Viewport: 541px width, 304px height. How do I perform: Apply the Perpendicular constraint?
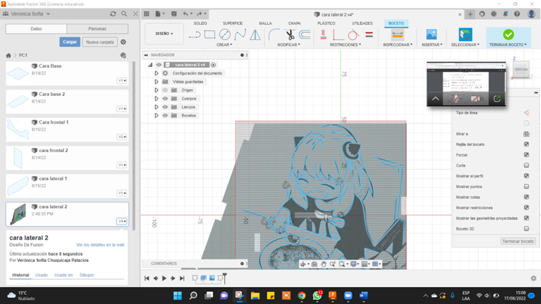338,35
